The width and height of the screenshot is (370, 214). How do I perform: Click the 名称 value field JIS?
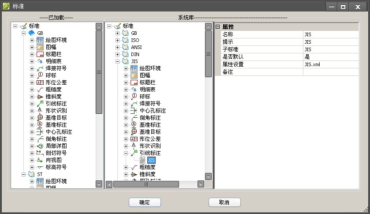pos(331,34)
